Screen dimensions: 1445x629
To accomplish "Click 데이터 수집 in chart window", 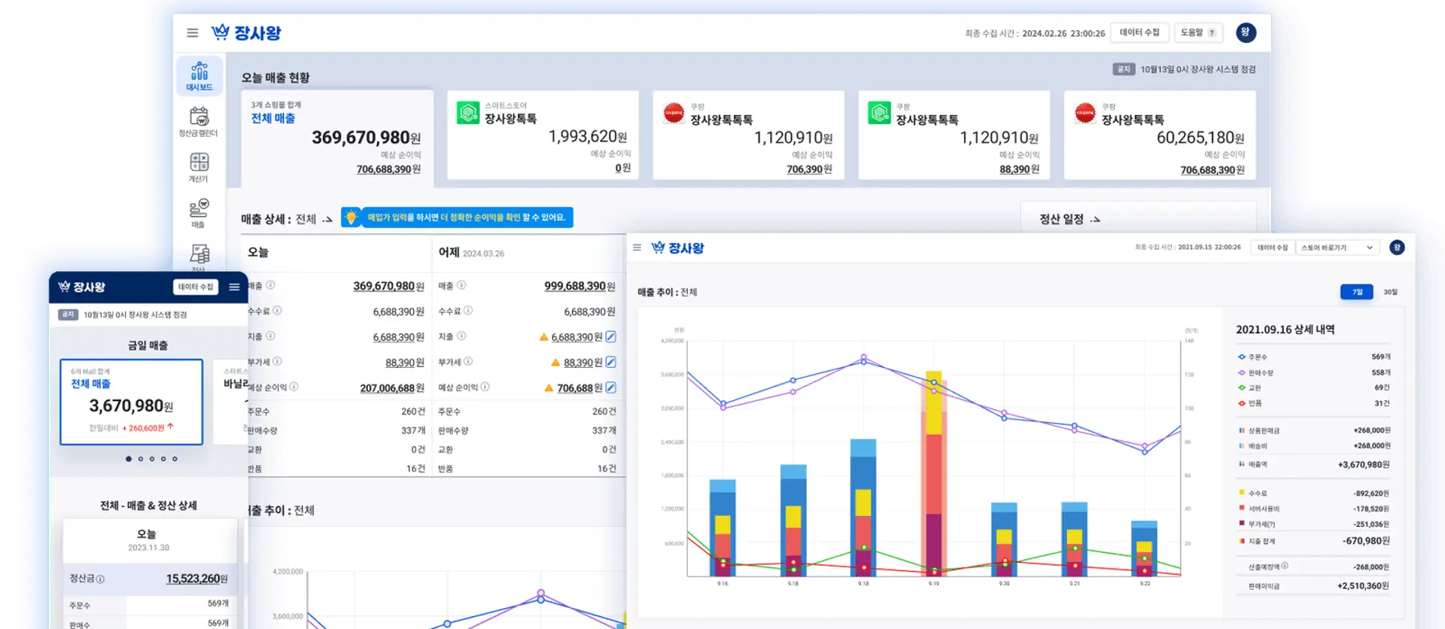I will pyautogui.click(x=1272, y=248).
